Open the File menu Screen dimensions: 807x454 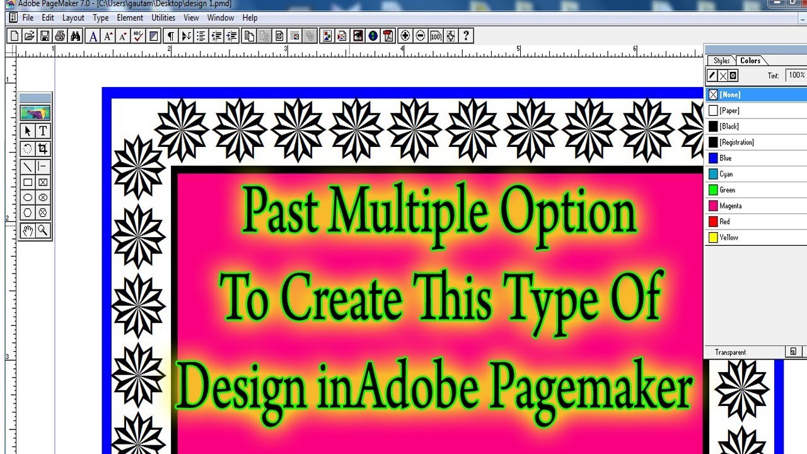(28, 18)
